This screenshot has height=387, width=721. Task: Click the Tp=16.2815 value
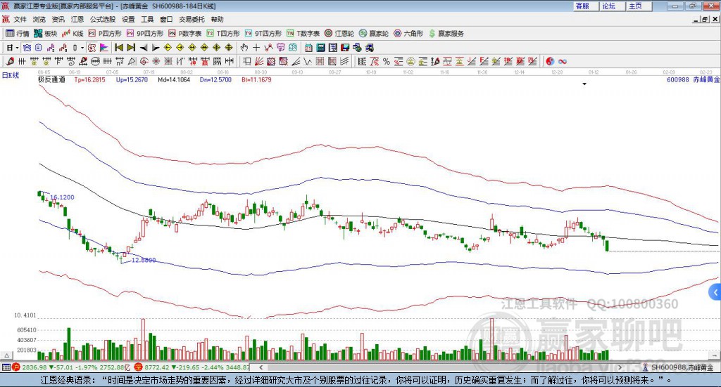pos(89,79)
